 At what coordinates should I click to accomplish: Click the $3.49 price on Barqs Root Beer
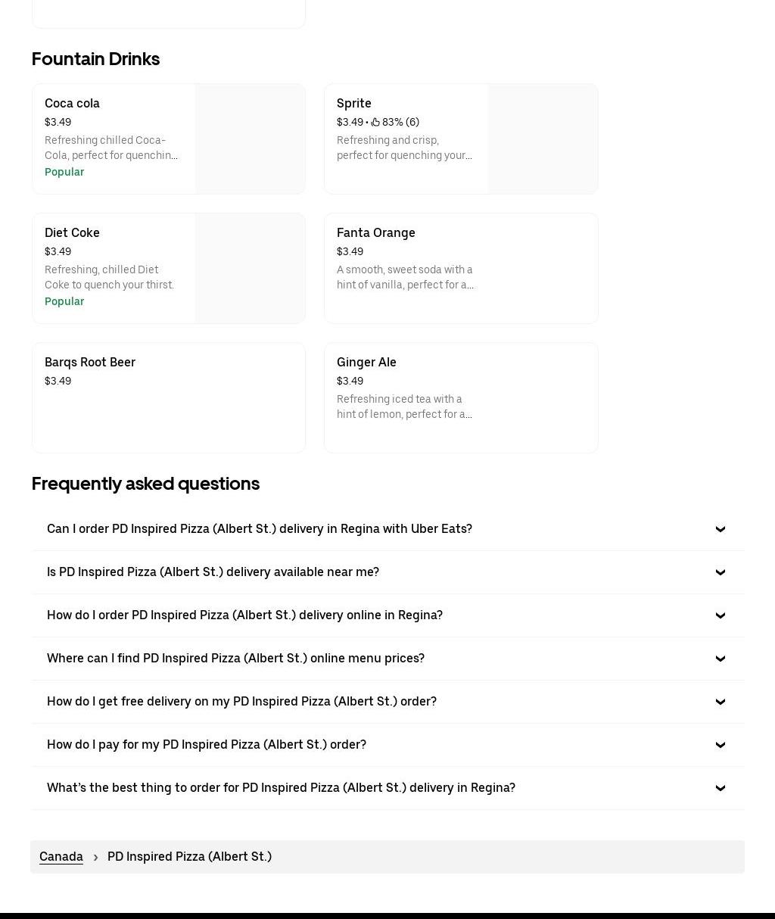point(58,382)
